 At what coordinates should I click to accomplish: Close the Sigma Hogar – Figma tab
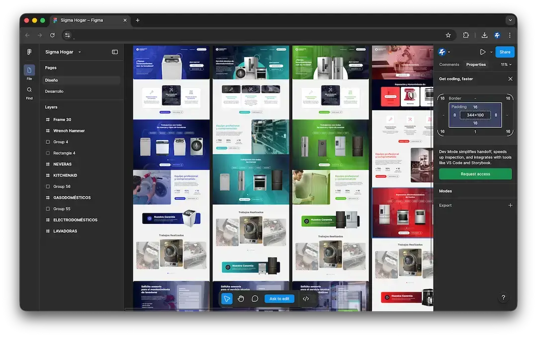click(125, 20)
